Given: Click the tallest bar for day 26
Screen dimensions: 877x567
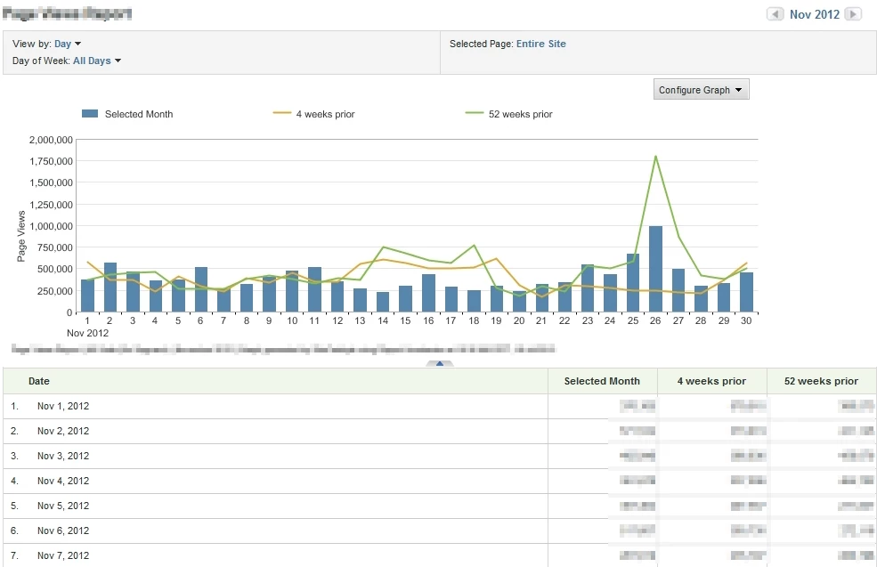Looking at the screenshot, I should [x=655, y=269].
